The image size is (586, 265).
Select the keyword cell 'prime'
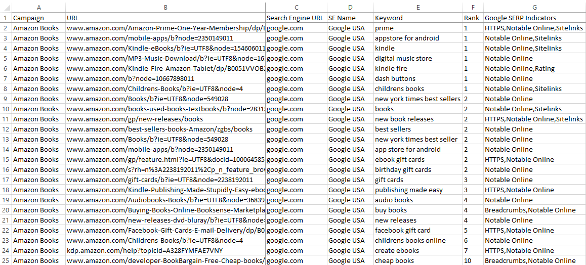coord(418,28)
